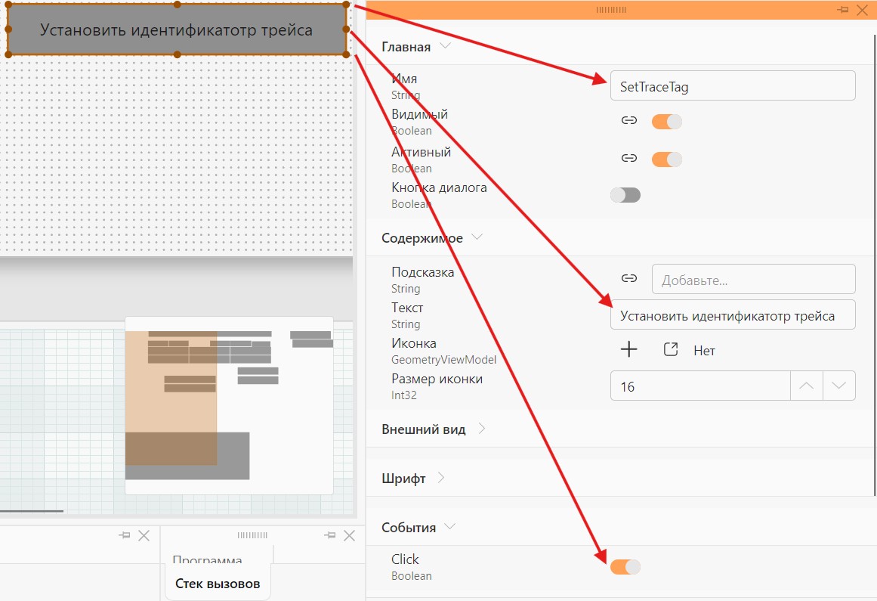Disable the Активный switch
Viewport: 877px width, 601px height.
point(667,159)
